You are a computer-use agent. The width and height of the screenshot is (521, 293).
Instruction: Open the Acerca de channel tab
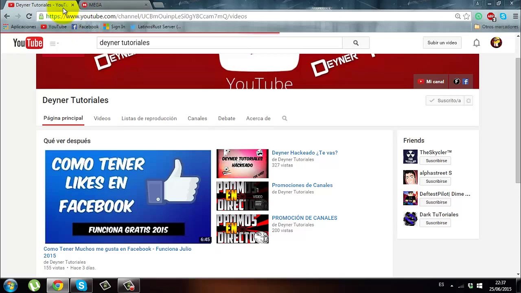(258, 118)
